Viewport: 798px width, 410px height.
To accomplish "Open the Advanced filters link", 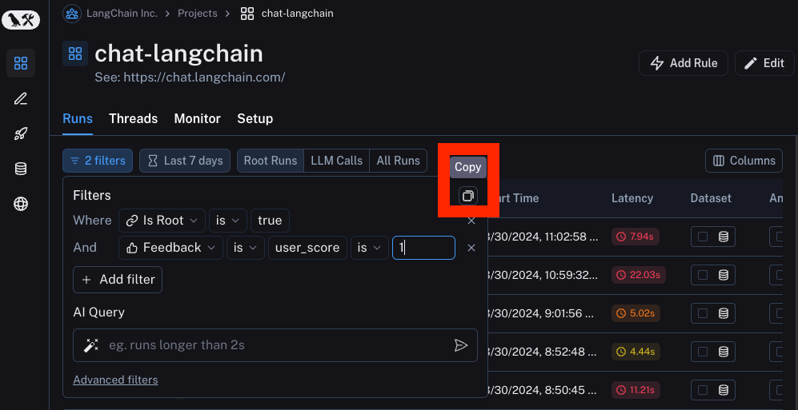I will tap(115, 380).
